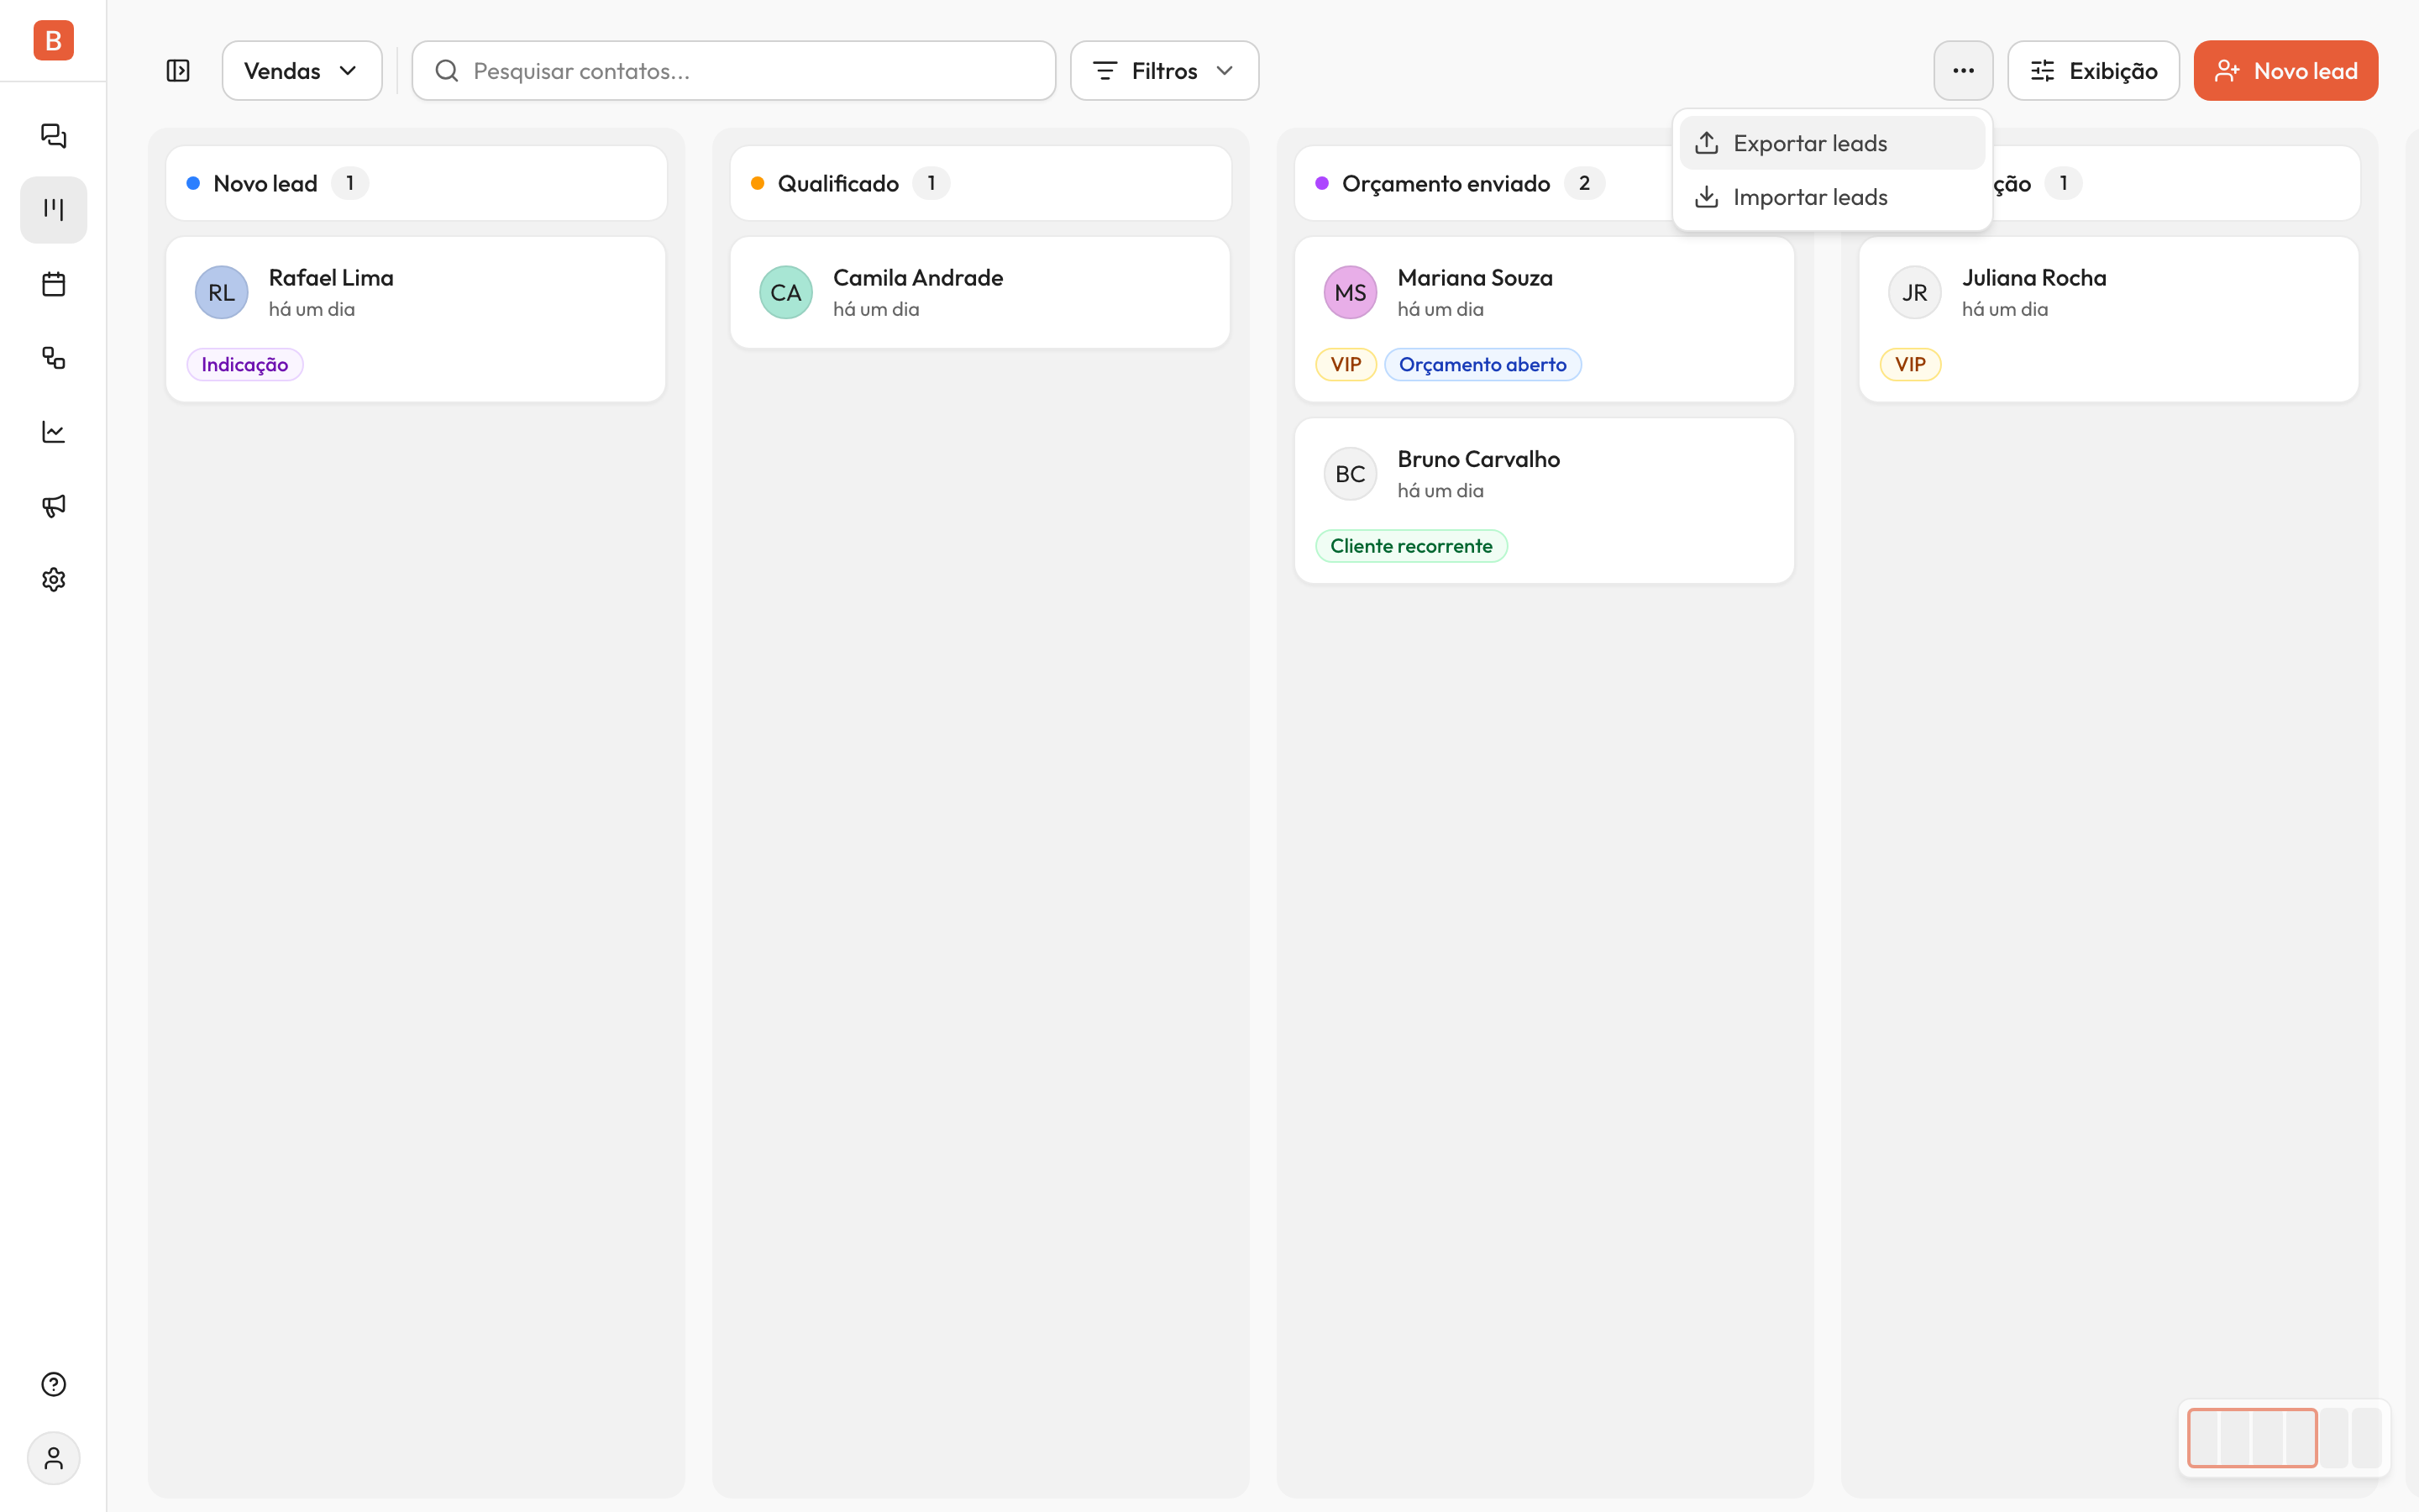Click the BC avatar on Bruno Carvalho card
This screenshot has width=2419, height=1512.
point(1351,474)
